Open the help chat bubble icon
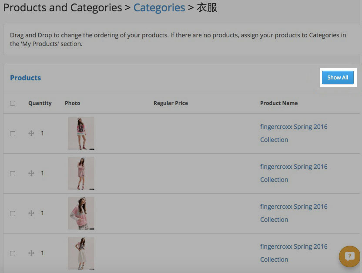Image resolution: width=362 pixels, height=273 pixels. tap(349, 256)
